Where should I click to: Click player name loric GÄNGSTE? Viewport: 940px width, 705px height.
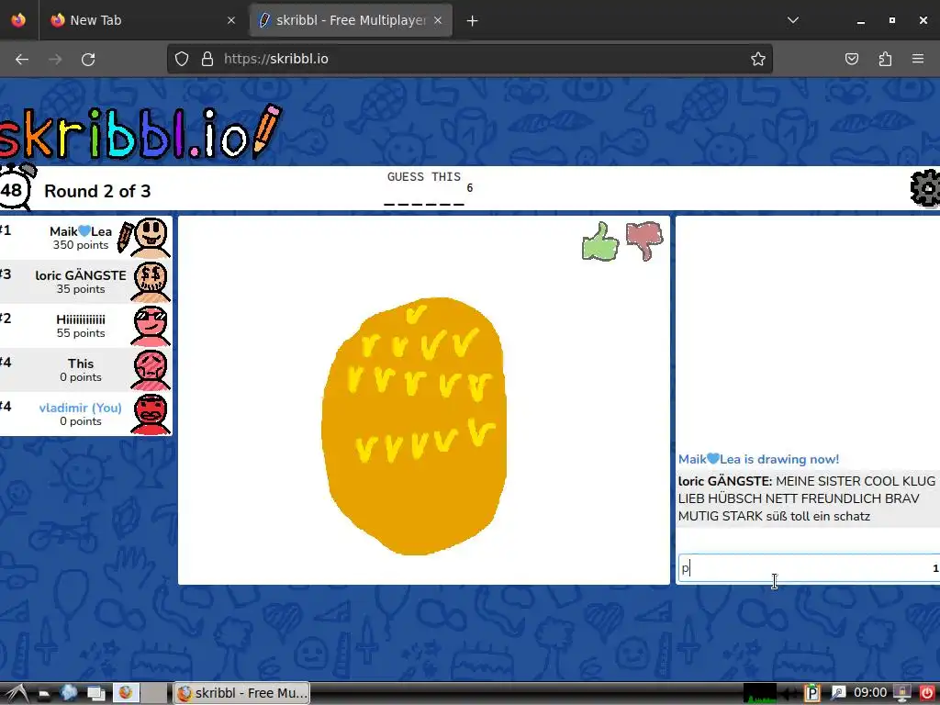click(81, 275)
